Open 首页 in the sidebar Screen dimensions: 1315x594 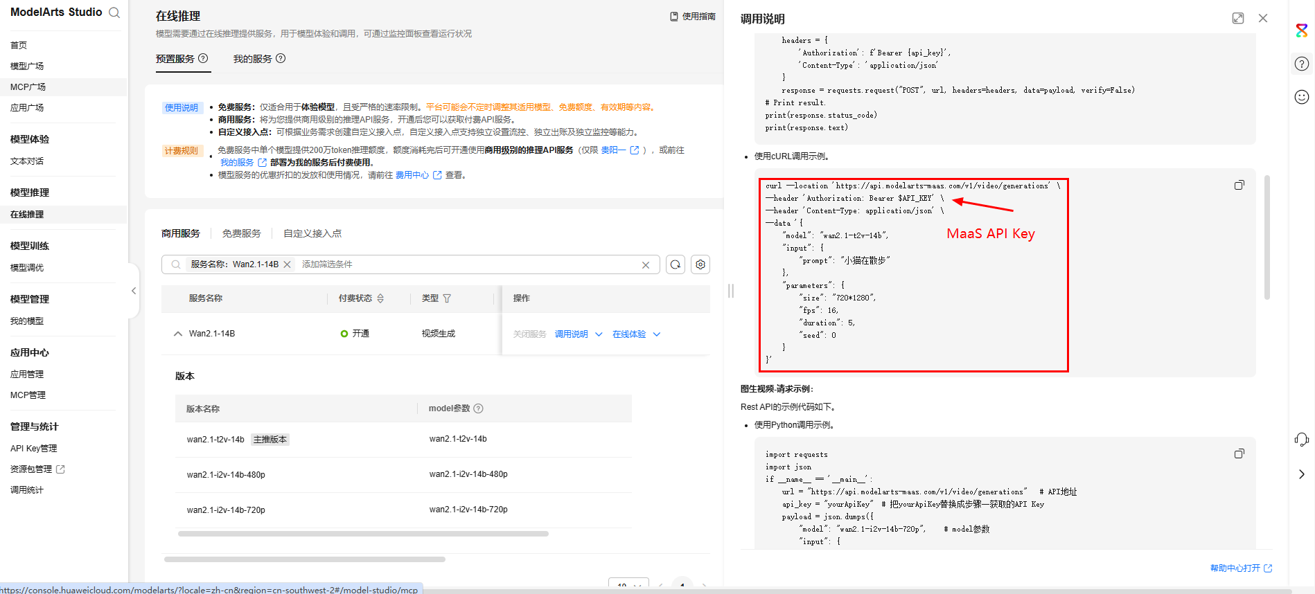[x=19, y=46]
